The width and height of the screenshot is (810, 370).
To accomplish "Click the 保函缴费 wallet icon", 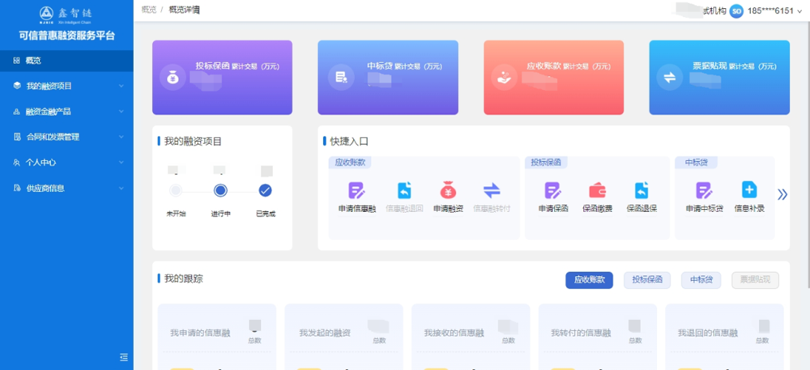I will click(x=597, y=190).
